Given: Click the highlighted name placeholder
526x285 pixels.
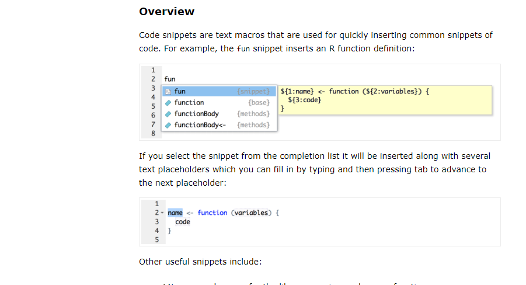Looking at the screenshot, I should click(x=175, y=213).
